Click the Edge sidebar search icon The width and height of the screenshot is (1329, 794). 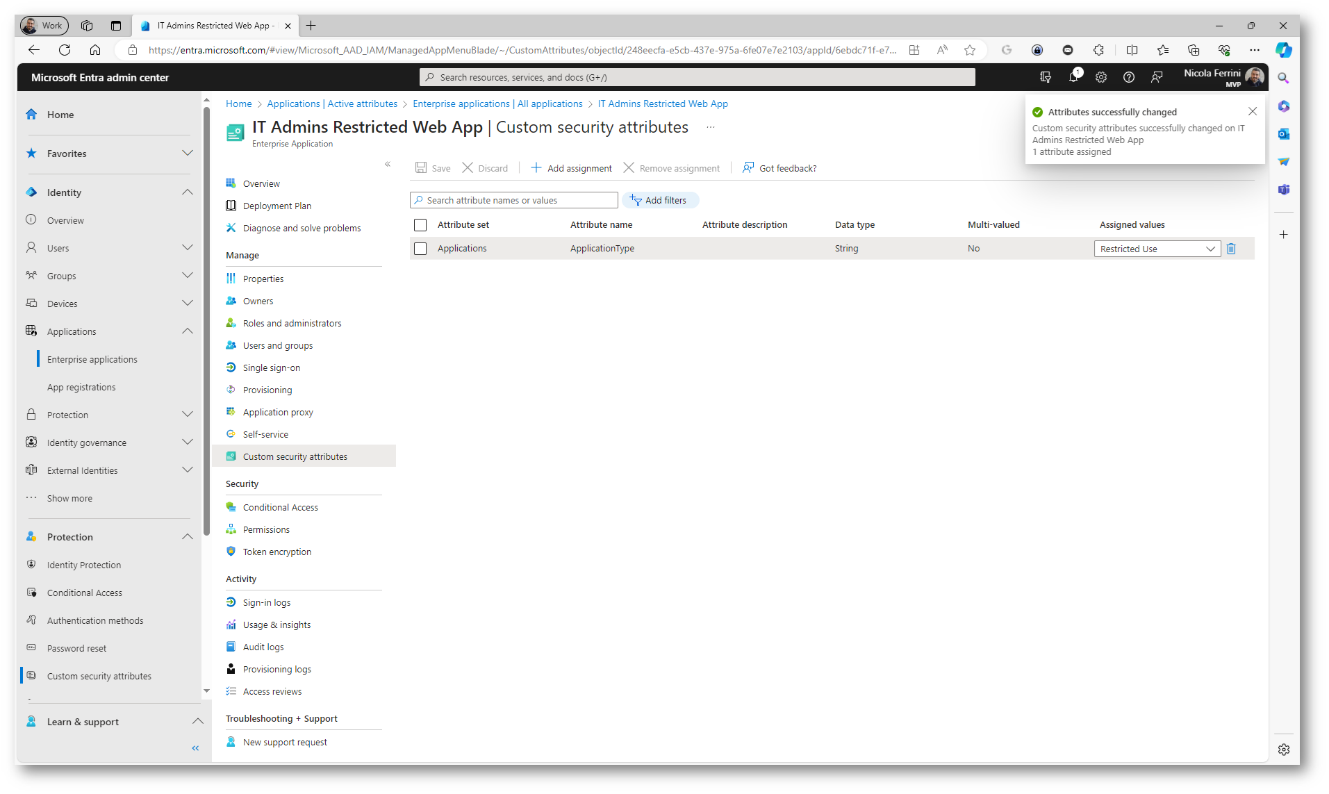tap(1284, 78)
